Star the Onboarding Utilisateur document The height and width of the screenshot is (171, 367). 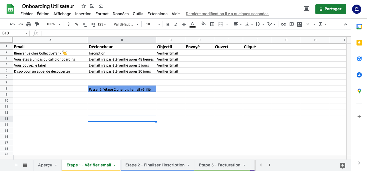click(x=83, y=6)
